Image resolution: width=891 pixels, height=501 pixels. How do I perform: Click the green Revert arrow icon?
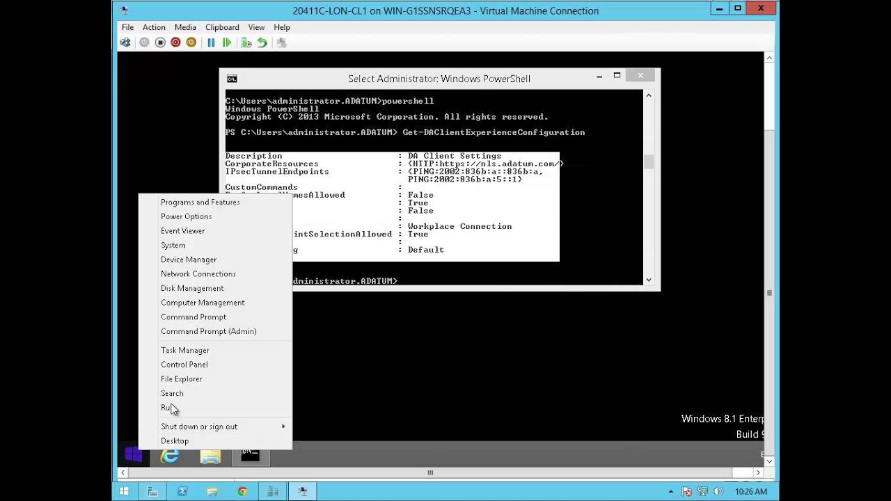pos(262,42)
